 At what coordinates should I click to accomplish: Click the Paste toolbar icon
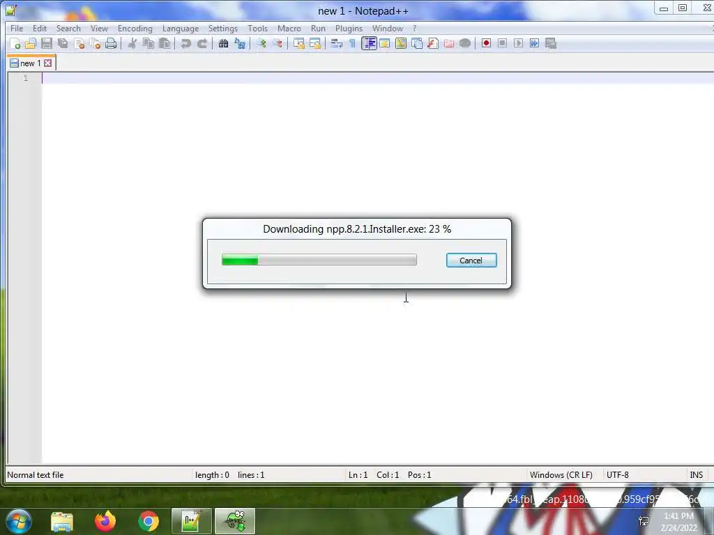165,44
